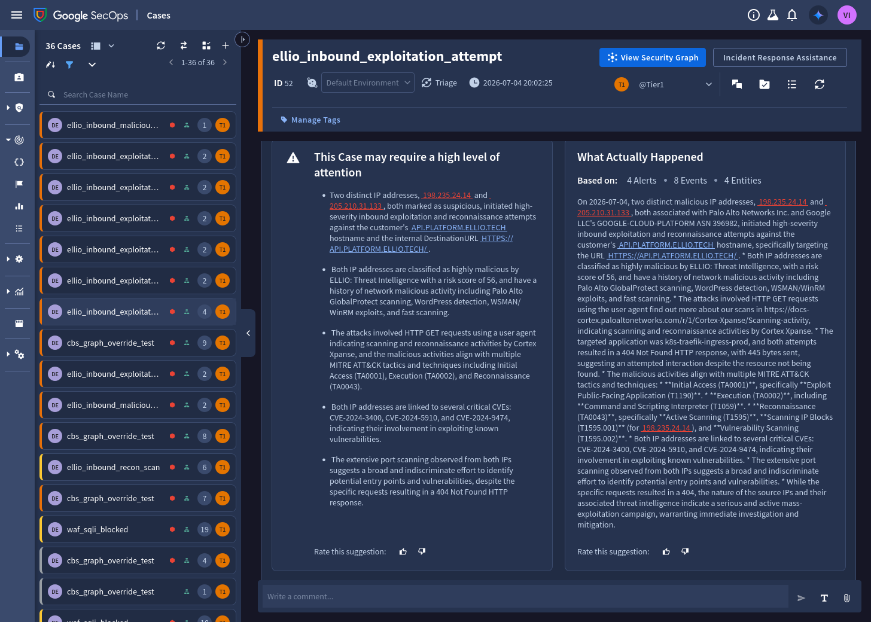Open the labs flask icon
Screen dimensions: 871x622
pyautogui.click(x=773, y=15)
